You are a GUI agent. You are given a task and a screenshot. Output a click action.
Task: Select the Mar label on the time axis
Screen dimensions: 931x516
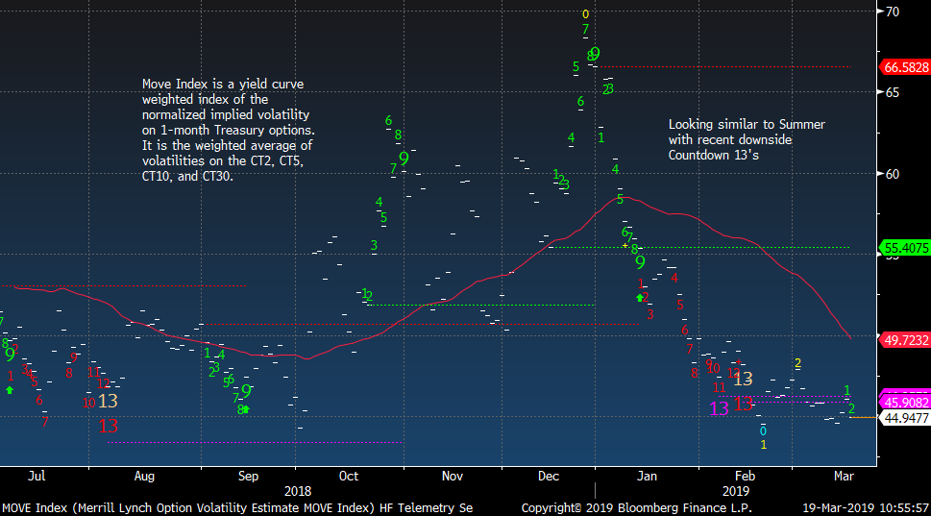(x=844, y=476)
